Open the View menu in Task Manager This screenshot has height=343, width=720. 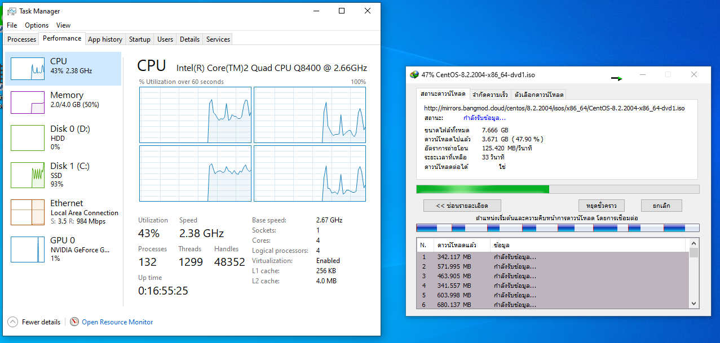pyautogui.click(x=64, y=25)
